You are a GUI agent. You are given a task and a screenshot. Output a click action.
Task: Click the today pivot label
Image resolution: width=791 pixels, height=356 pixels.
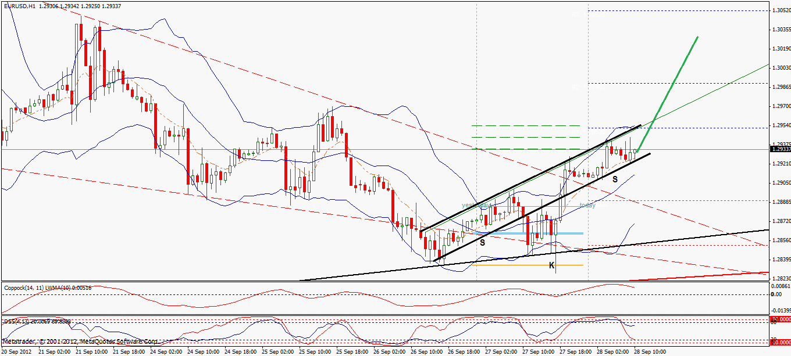pos(587,205)
